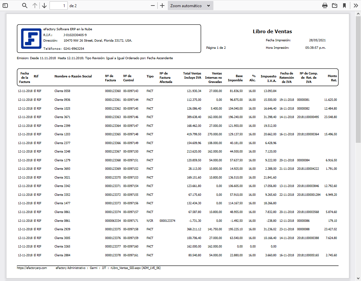Viewport: 361px width, 281px height.
Task: Click the bookmark current view icon
Action: pyautogui.click(x=344, y=6)
